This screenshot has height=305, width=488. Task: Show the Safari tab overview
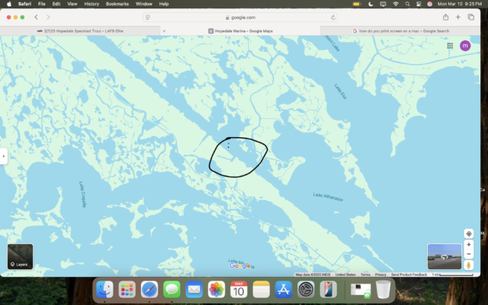471,18
